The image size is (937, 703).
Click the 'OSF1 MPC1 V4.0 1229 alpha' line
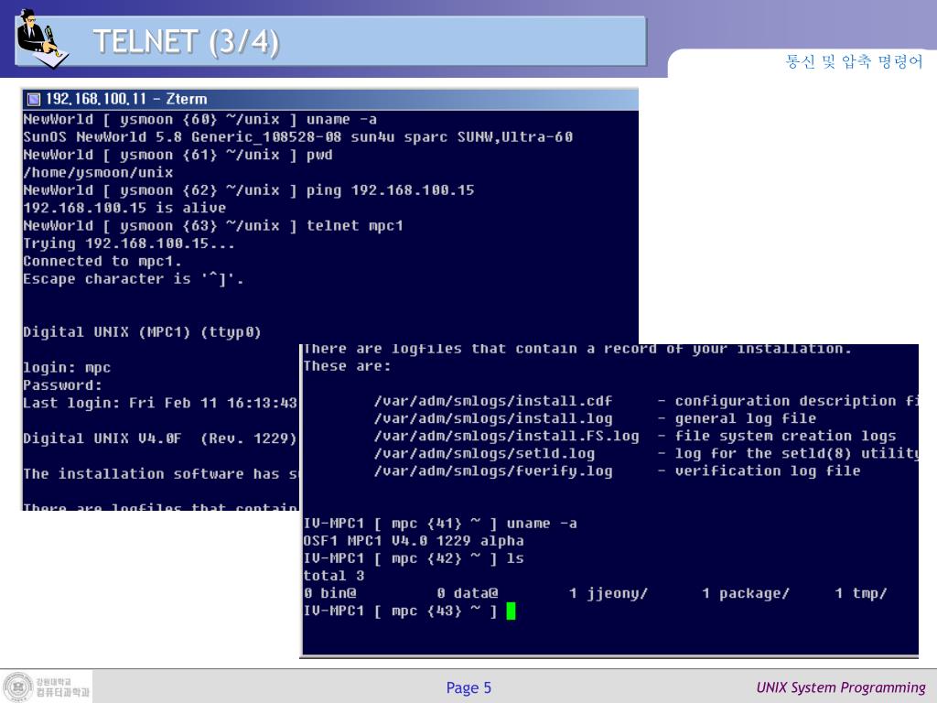point(414,541)
